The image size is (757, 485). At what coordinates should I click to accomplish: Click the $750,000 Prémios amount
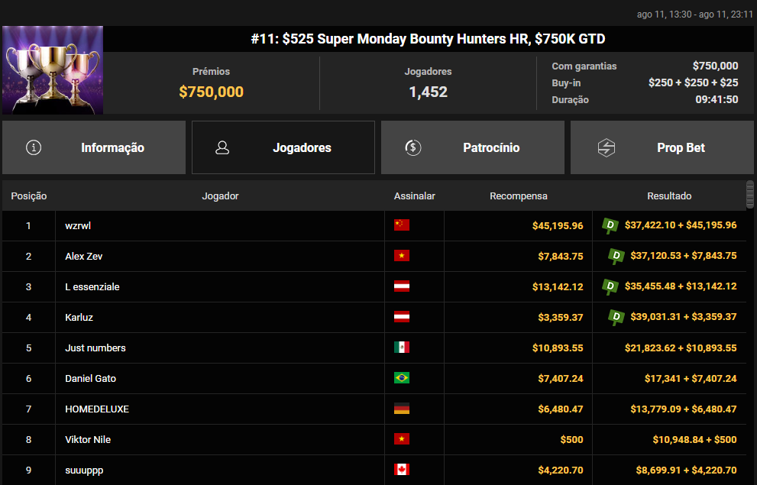[x=211, y=92]
